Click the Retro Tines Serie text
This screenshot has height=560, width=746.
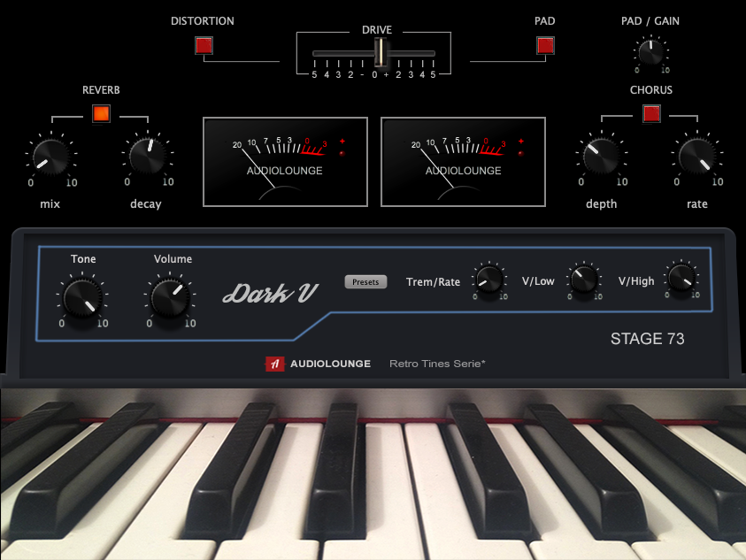click(437, 364)
